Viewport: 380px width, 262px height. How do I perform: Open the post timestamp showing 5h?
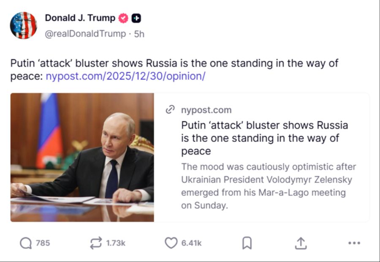point(139,34)
